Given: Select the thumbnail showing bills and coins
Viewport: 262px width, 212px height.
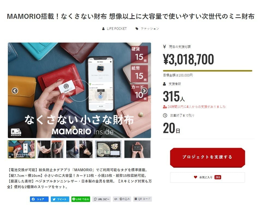Looking at the screenshot, I should (x=109, y=149).
